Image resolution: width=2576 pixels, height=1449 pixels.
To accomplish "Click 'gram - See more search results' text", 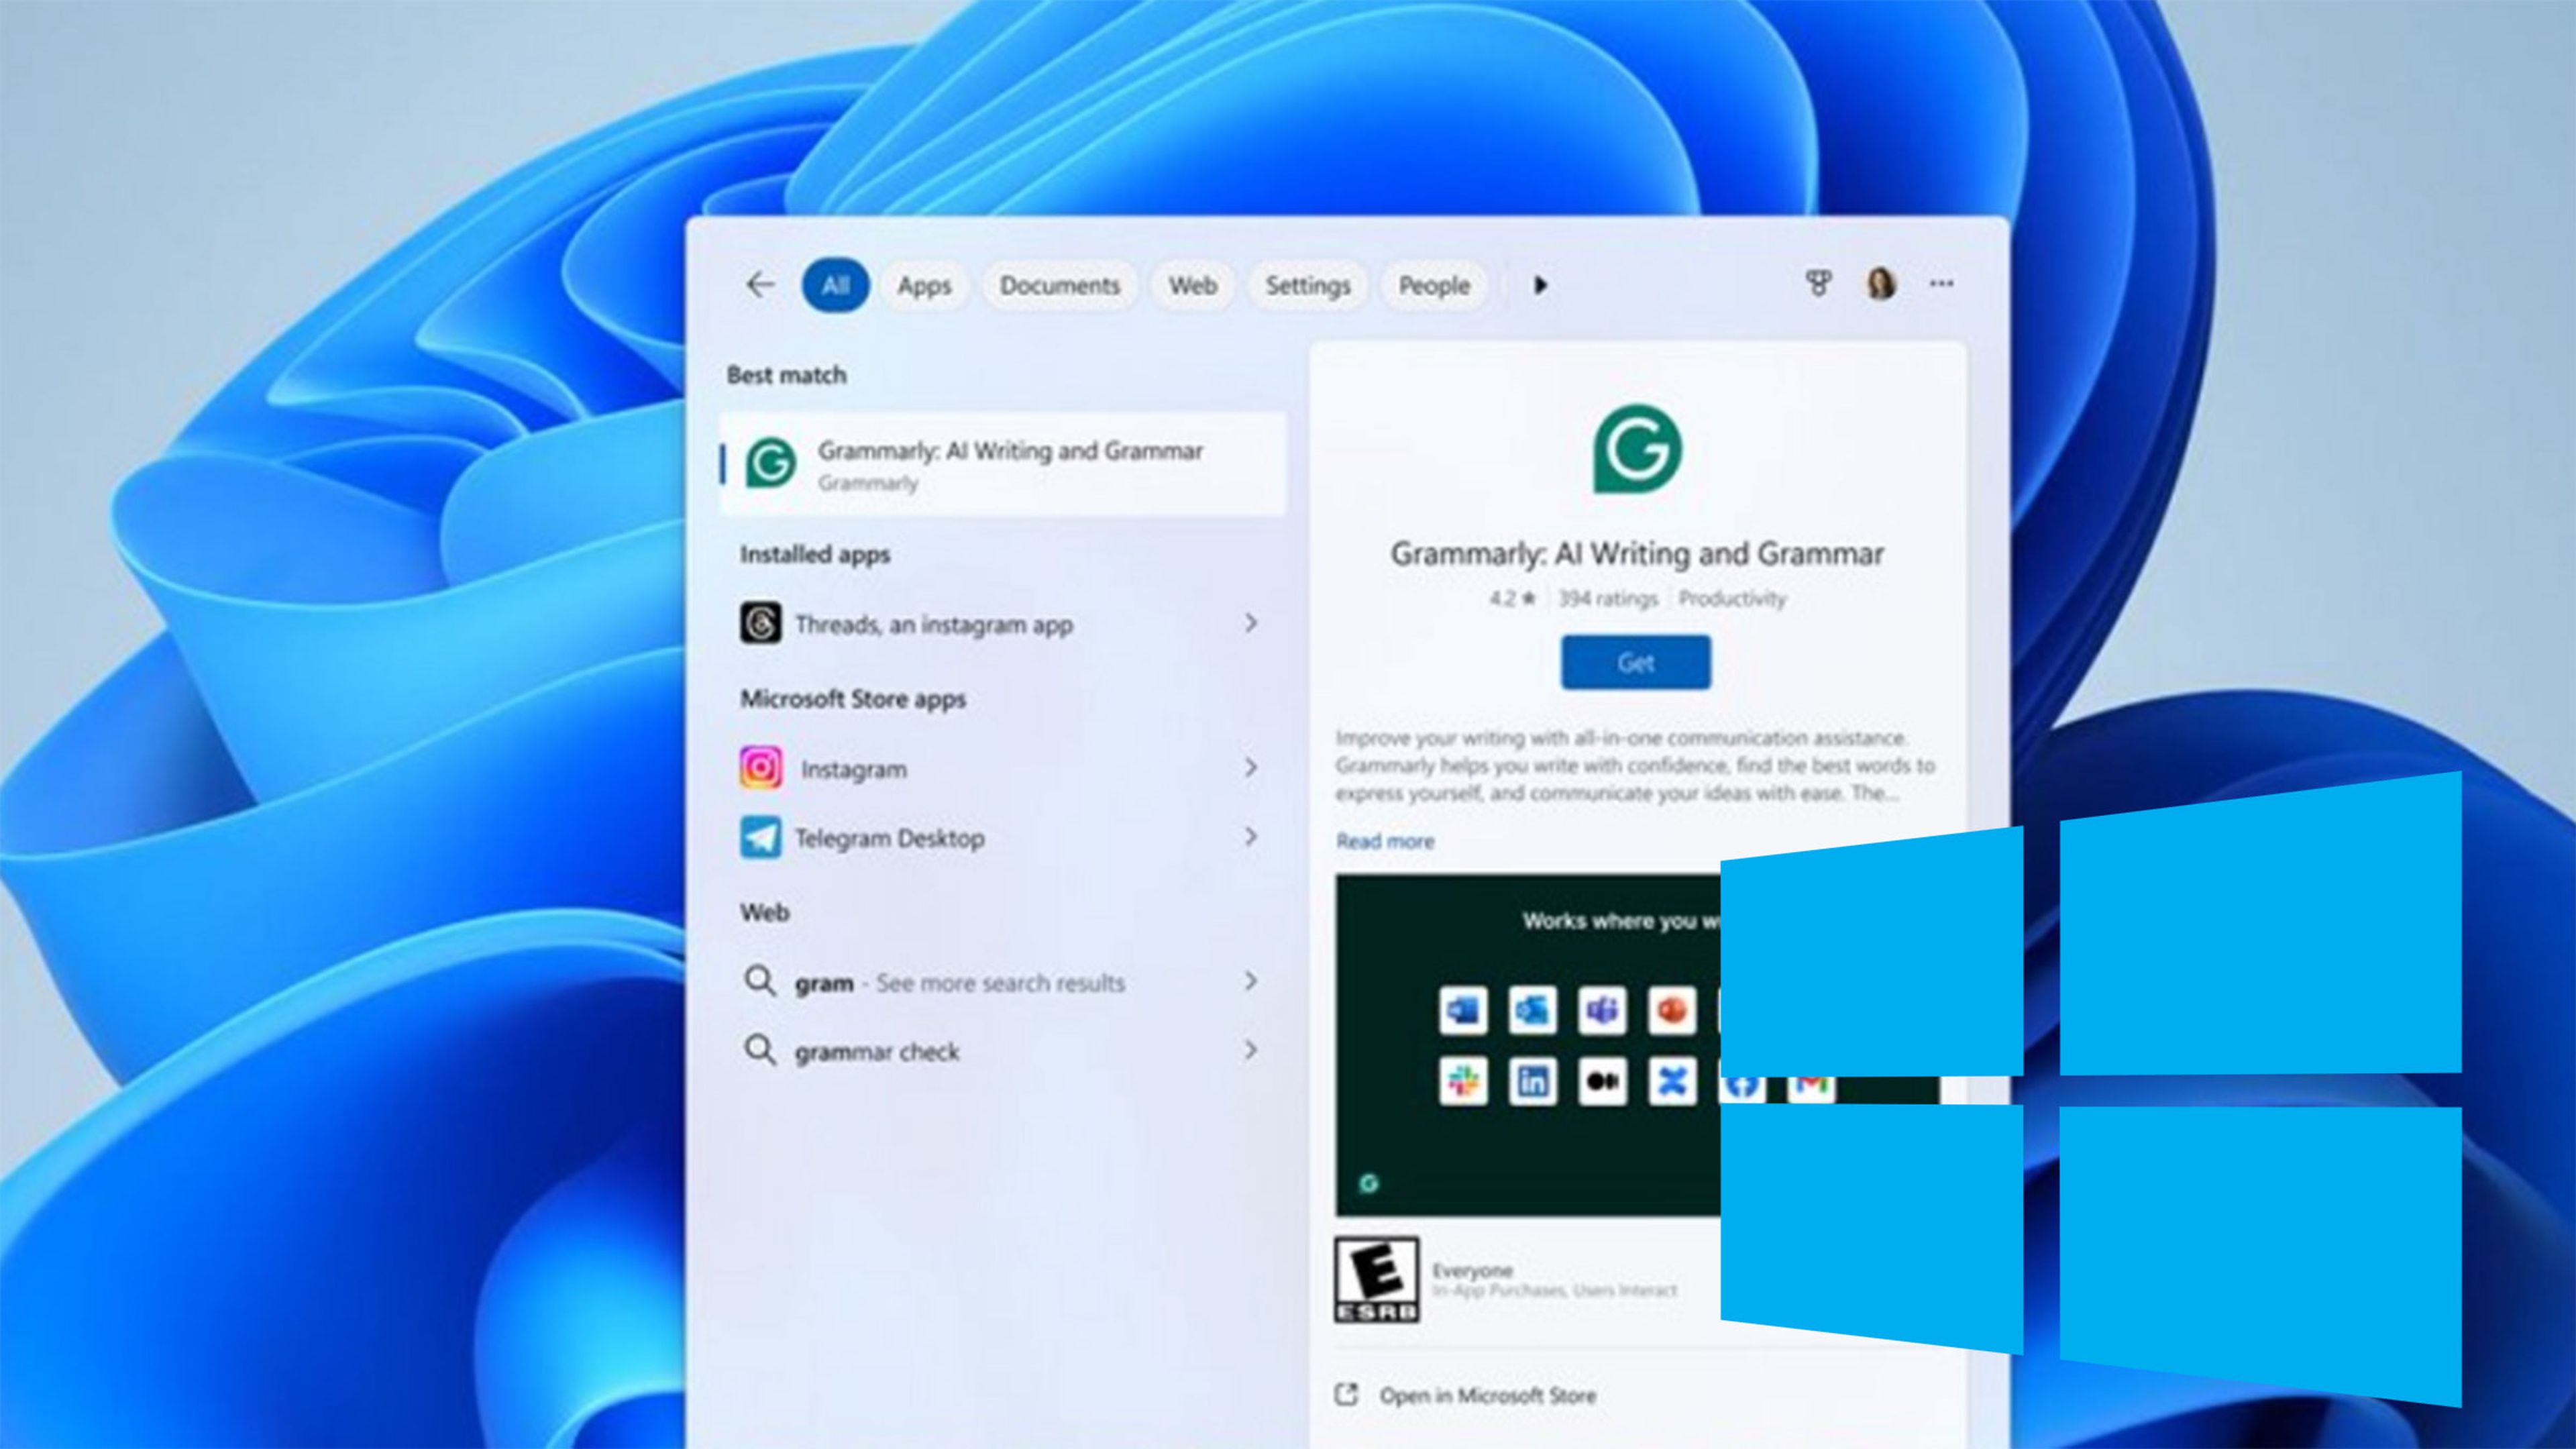I will click(x=960, y=983).
